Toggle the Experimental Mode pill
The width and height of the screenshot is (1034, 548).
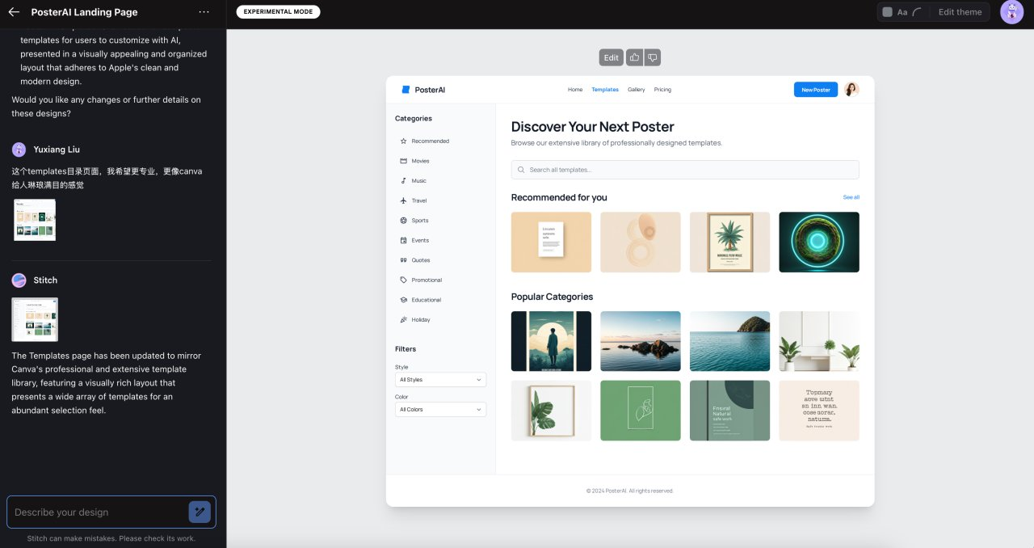[278, 12]
